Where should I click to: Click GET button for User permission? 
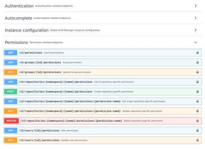(11, 131)
